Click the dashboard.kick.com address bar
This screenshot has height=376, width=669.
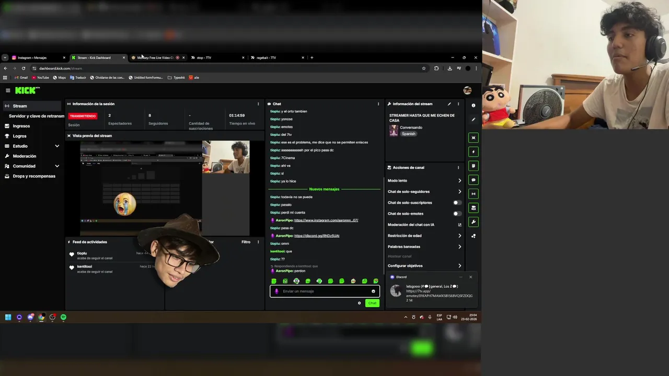coord(225,68)
